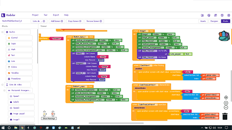Switch to the Blocks view

(x=226, y=21)
